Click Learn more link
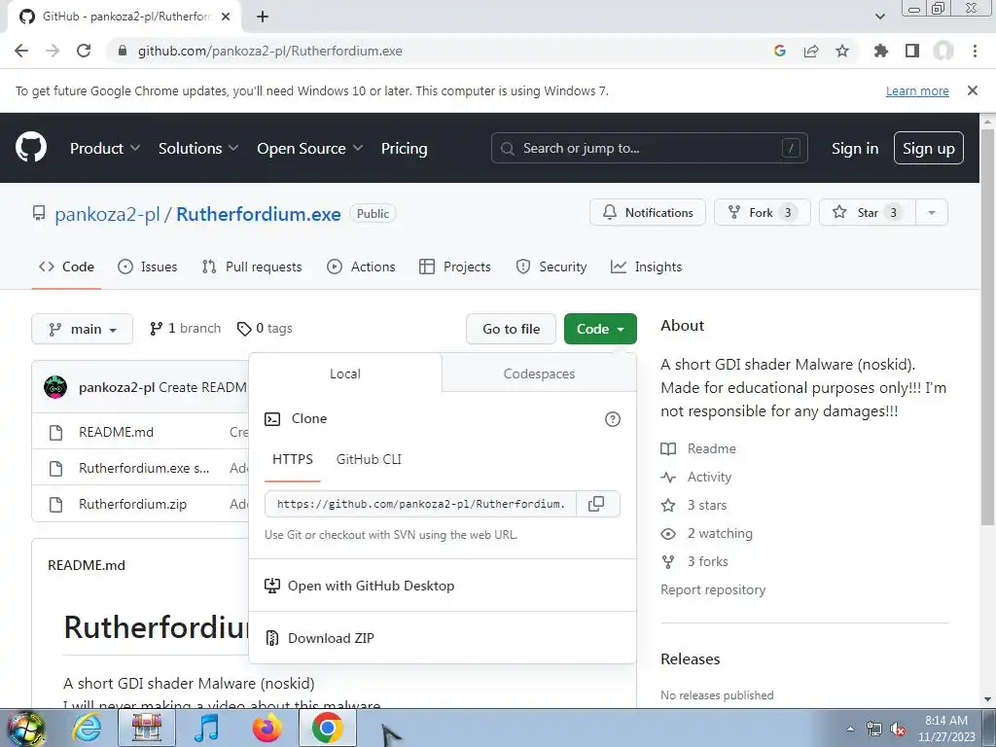Screen dimensions: 996x747 [x=917, y=90]
